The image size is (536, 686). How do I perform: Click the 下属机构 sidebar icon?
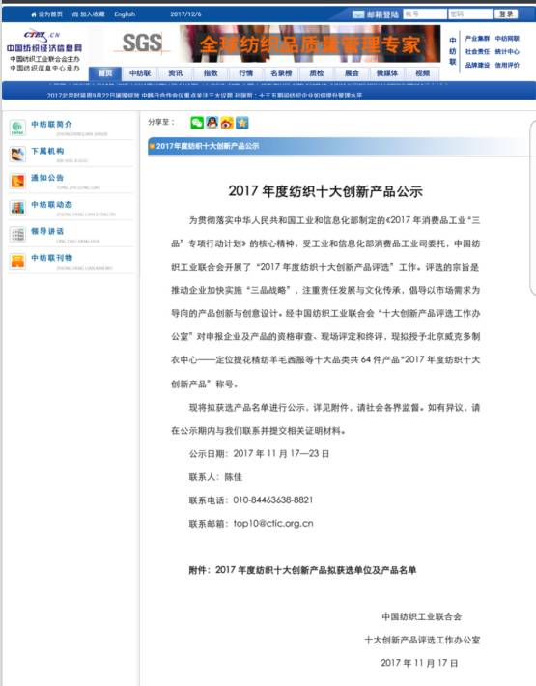click(17, 155)
